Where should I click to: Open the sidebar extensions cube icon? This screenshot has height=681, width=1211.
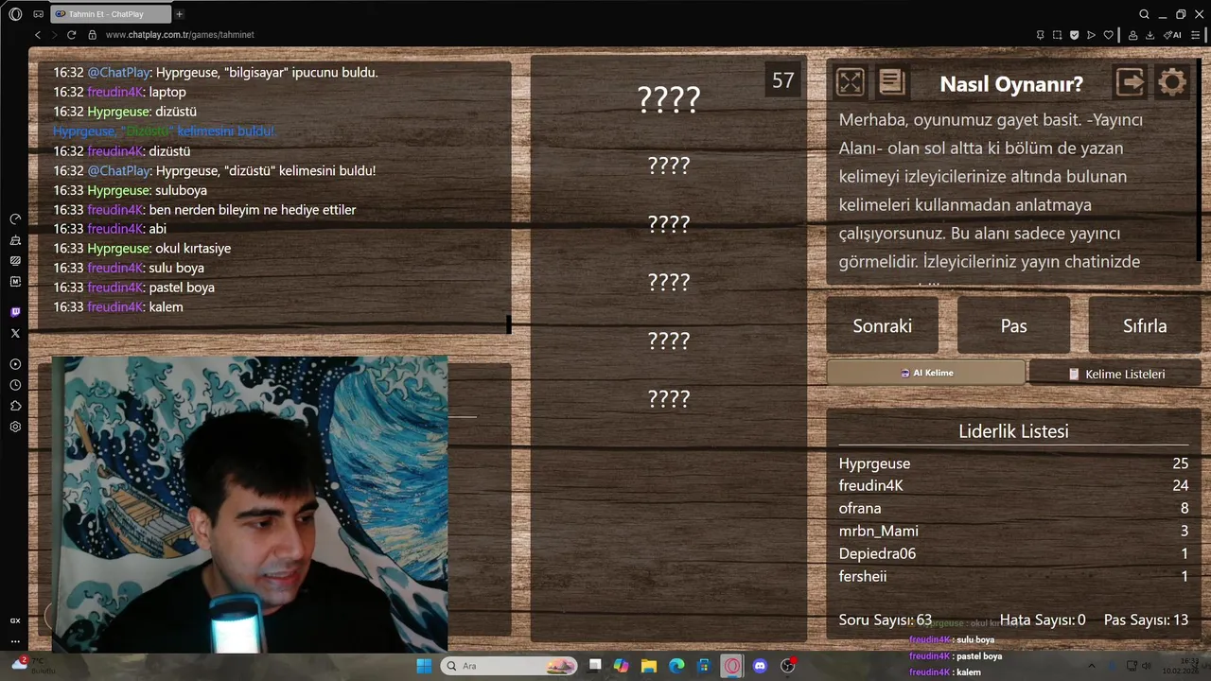pos(15,406)
